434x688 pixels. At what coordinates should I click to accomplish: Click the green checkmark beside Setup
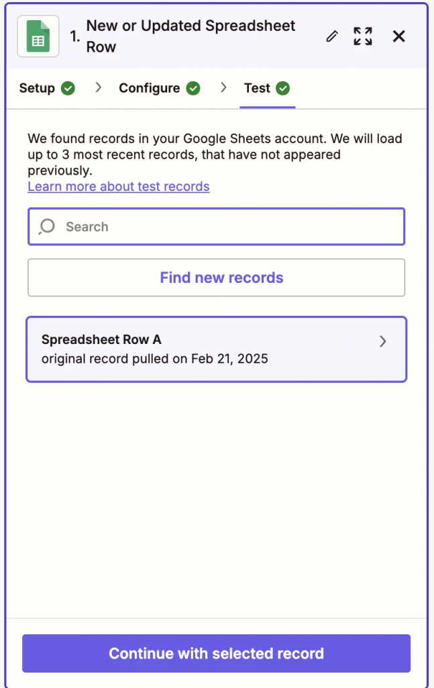[68, 88]
